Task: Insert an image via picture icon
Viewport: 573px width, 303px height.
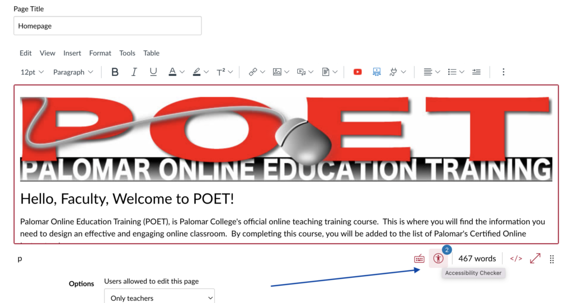Action: pos(277,72)
